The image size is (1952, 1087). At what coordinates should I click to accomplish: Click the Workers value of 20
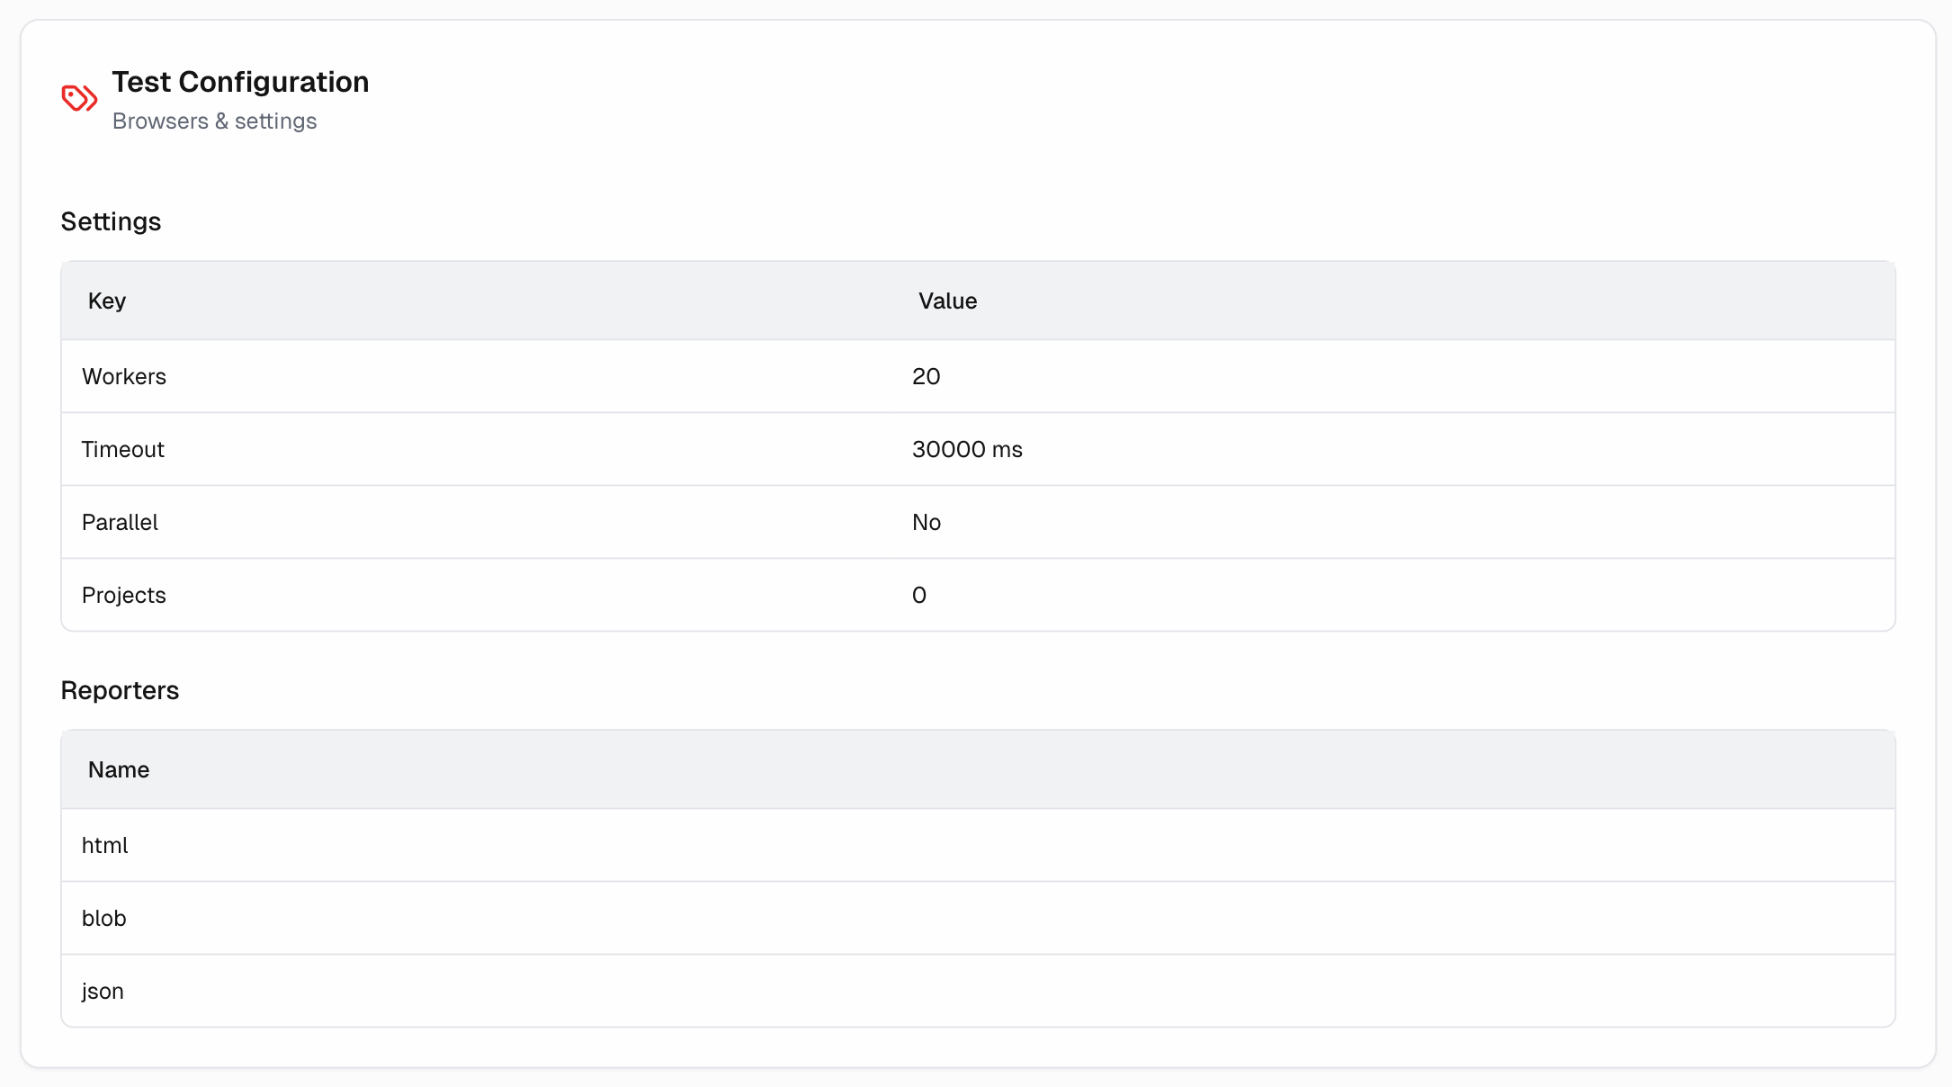point(926,376)
